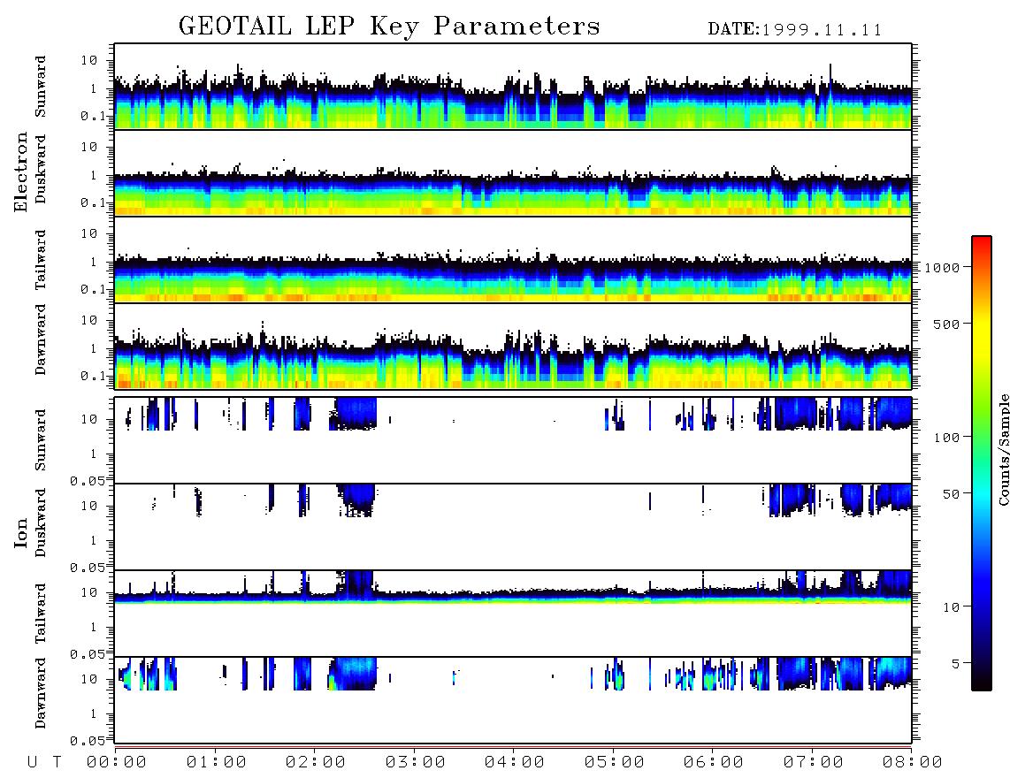This screenshot has width=1010, height=778.
Task: Pick the Ion Tailward axis label
Action: pyautogui.click(x=41, y=614)
